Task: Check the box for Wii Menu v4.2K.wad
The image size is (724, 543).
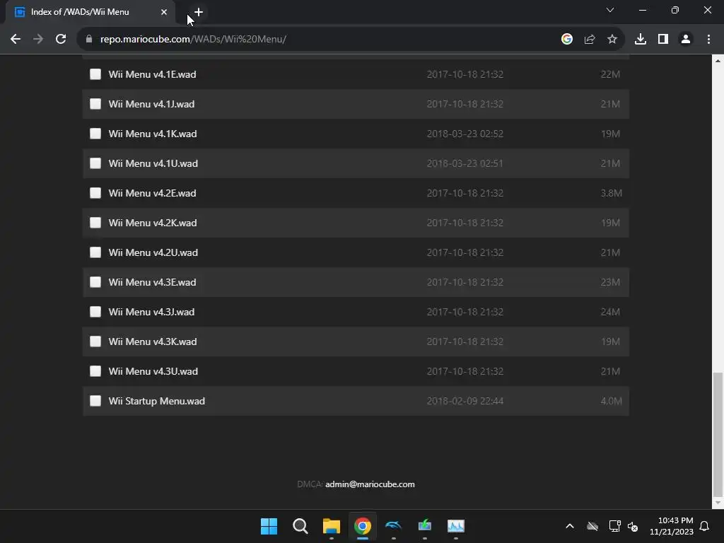Action: pos(95,223)
